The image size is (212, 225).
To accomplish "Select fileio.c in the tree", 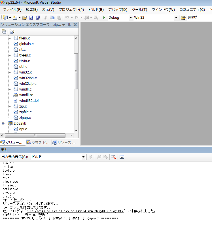I will pyautogui.click(x=24, y=38).
